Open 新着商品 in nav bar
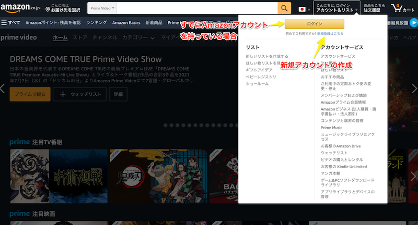The height and width of the screenshot is (225, 418). (154, 23)
